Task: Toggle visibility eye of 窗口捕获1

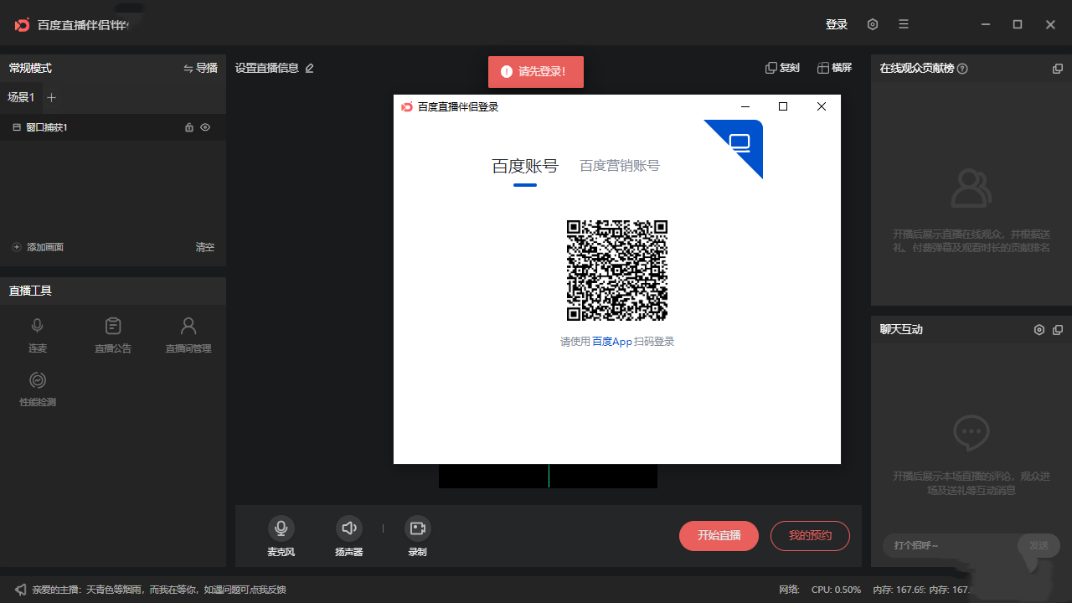Action: point(205,127)
